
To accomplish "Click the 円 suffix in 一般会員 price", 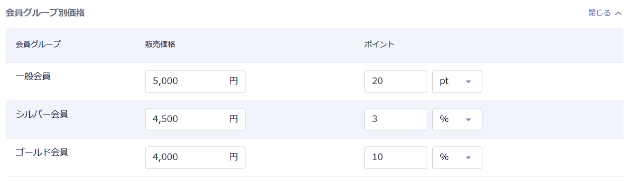I will coord(233,81).
